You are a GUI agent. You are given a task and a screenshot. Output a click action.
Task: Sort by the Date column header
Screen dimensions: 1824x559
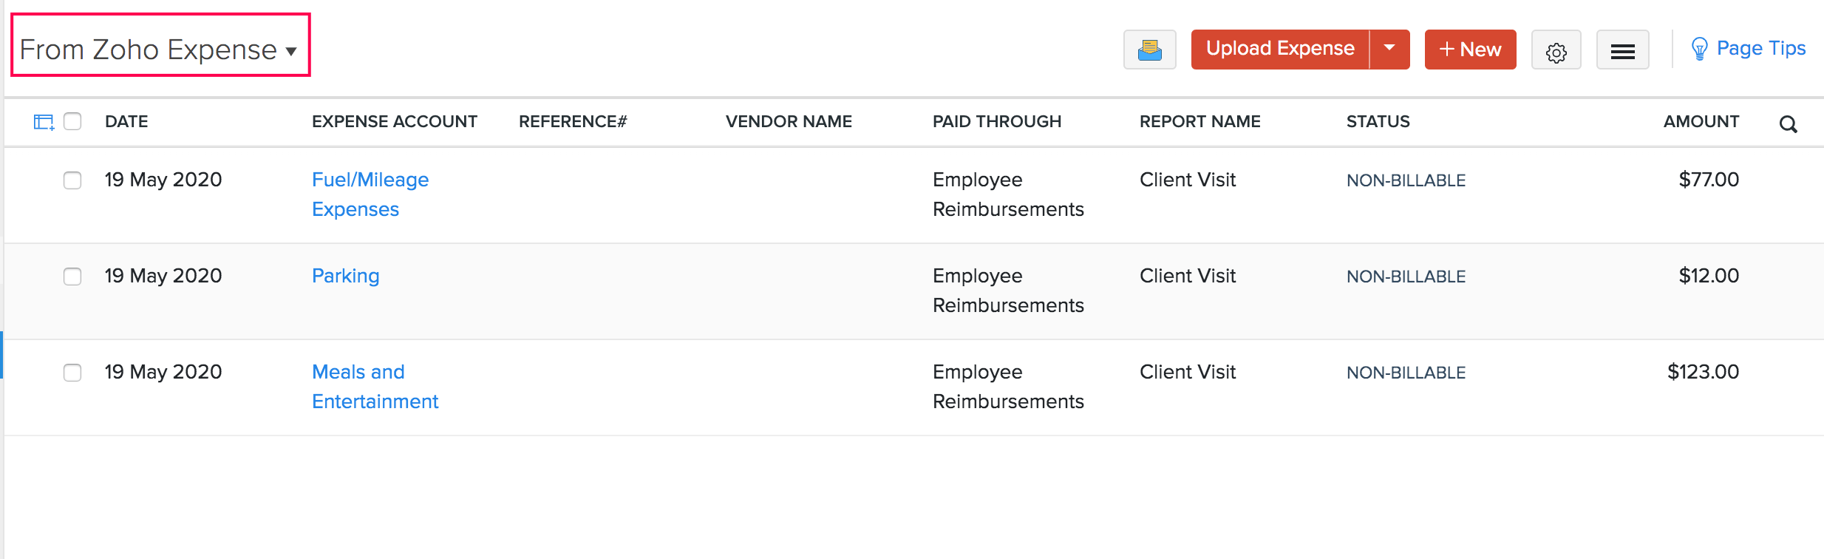point(126,121)
